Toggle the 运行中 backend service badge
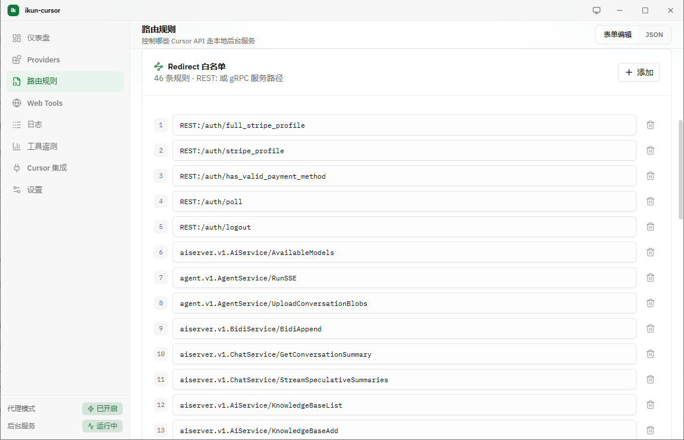The width and height of the screenshot is (684, 440). coord(102,426)
